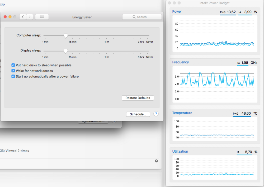Click the Computer sleep slider handle
This screenshot has width=264, height=187.
(66, 36)
